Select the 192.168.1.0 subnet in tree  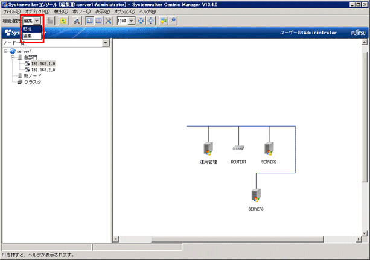coord(43,63)
